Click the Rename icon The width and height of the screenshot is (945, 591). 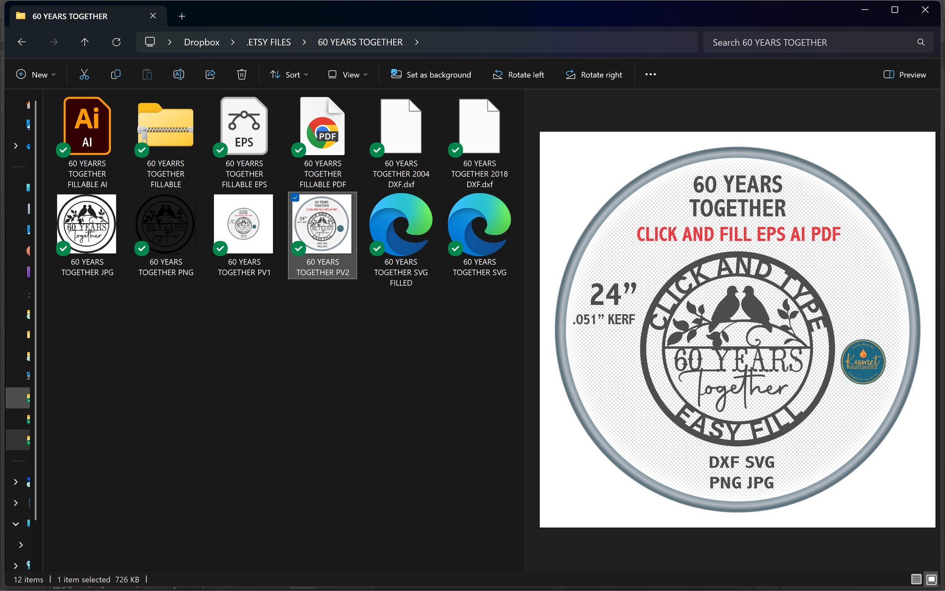[178, 74]
